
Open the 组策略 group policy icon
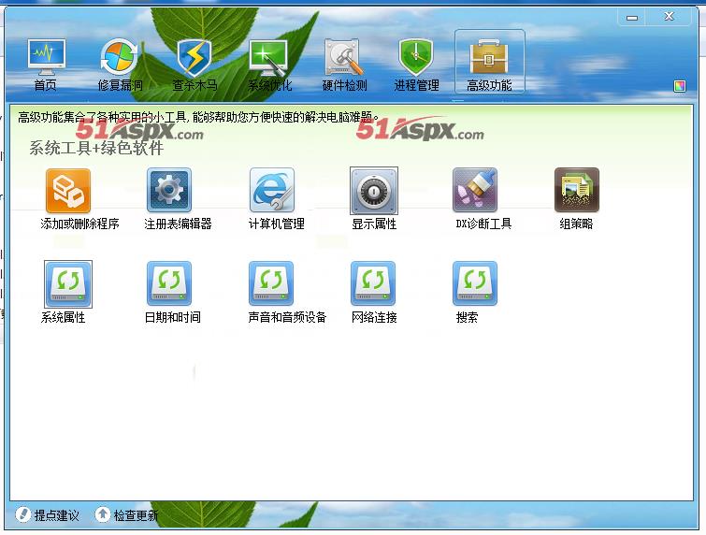pos(576,191)
